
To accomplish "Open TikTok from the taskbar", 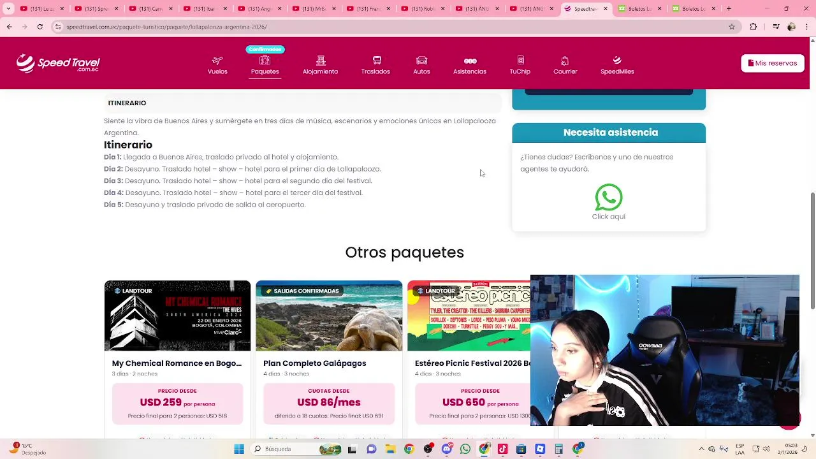I will (x=502, y=449).
